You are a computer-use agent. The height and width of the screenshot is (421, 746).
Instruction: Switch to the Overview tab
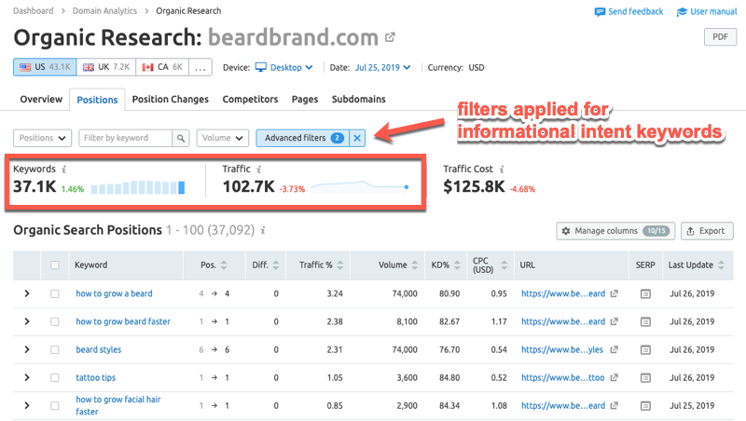click(x=41, y=100)
